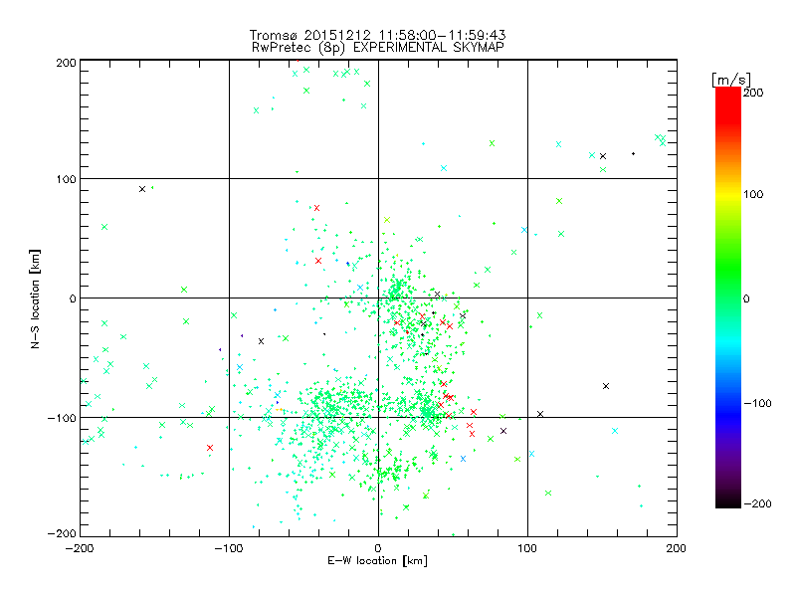The width and height of the screenshot is (796, 597).
Task: Select the '[m/s]' unit label above the colorbar
Action: pos(731,80)
